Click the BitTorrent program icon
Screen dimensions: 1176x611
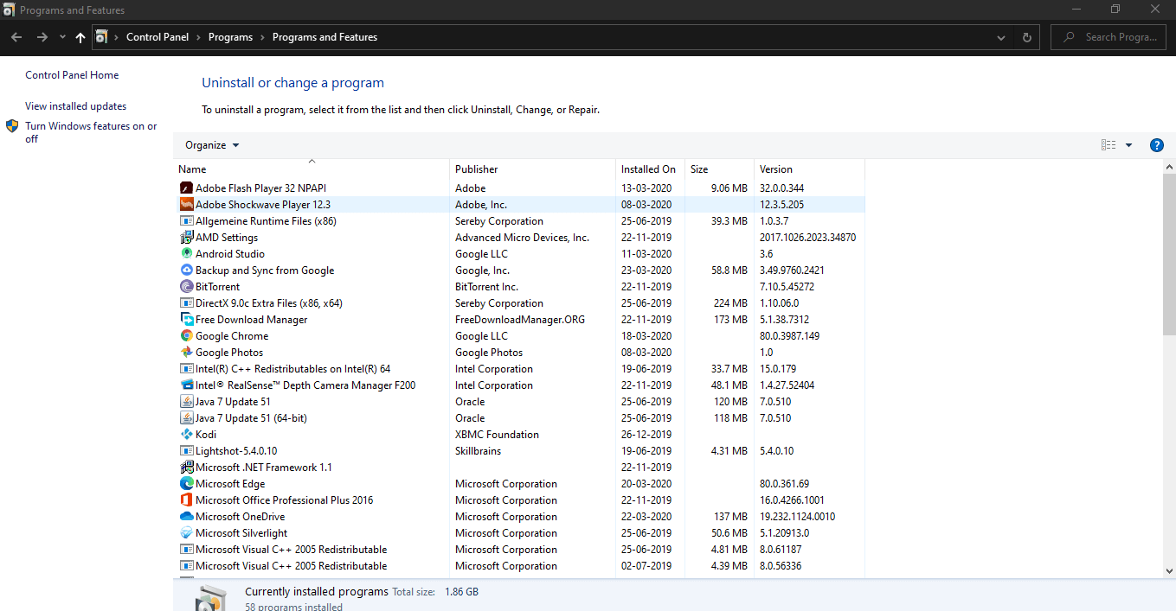pyautogui.click(x=186, y=287)
